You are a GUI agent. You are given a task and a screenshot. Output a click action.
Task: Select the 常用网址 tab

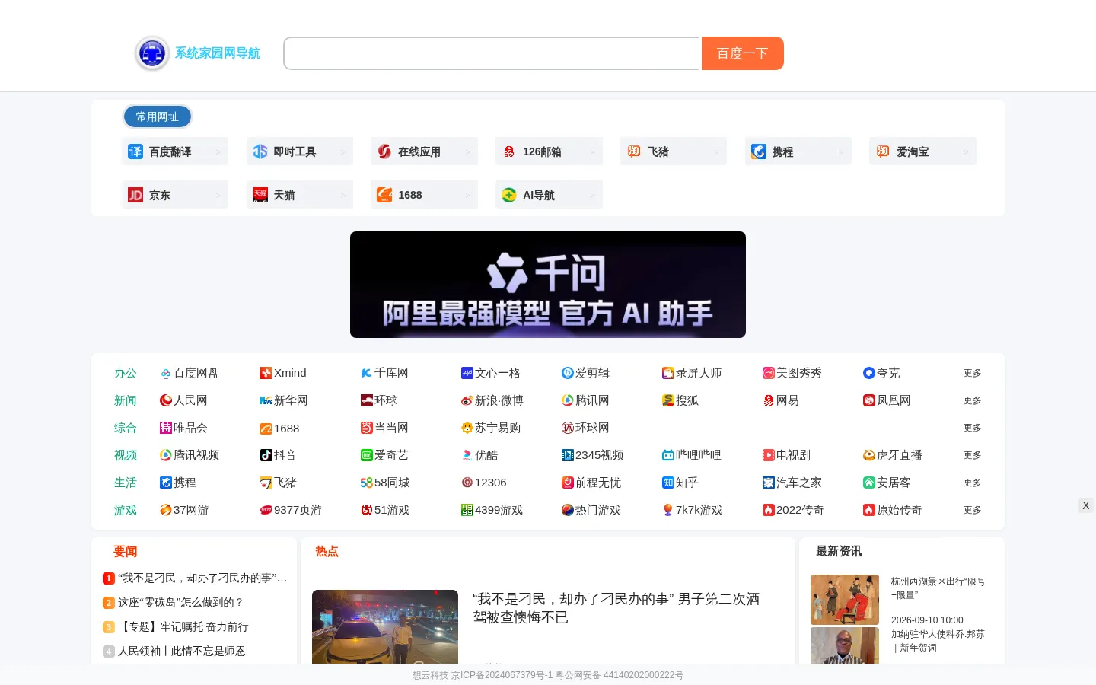158,116
